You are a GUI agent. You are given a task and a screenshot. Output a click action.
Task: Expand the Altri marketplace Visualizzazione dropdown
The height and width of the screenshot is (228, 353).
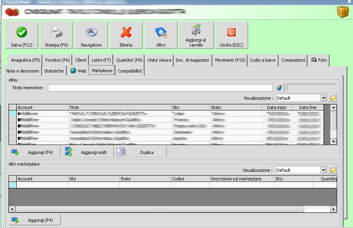pyautogui.click(x=323, y=170)
